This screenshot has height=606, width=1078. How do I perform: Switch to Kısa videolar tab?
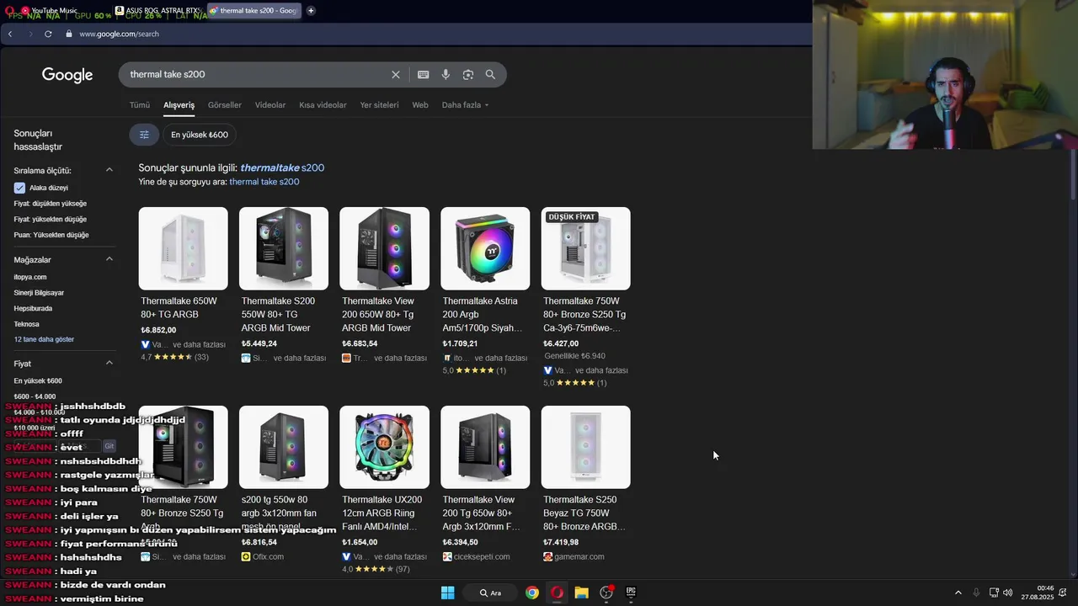pyautogui.click(x=323, y=105)
